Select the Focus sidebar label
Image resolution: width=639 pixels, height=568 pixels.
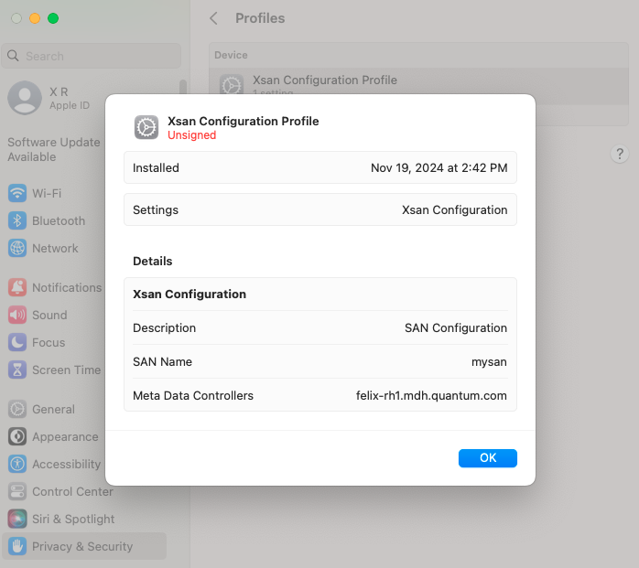pos(49,342)
